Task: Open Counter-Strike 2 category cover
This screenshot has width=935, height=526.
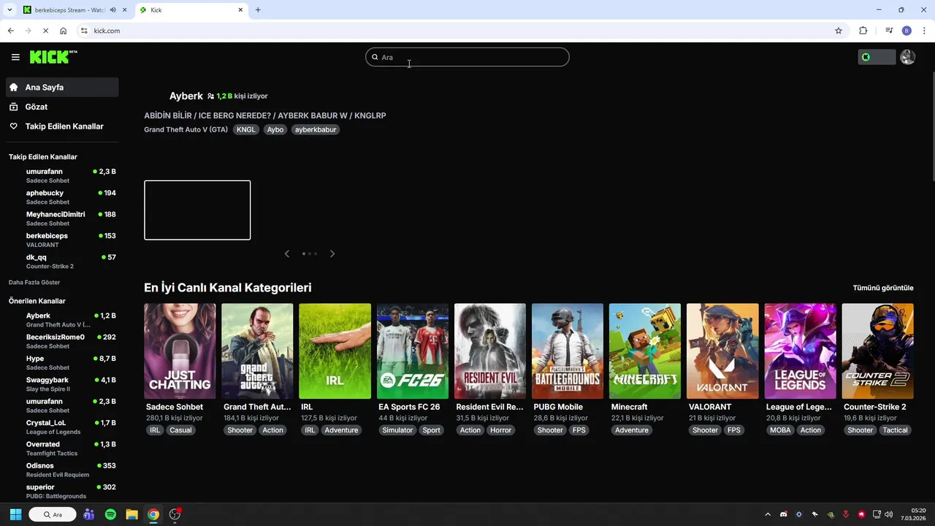Action: [x=878, y=351]
